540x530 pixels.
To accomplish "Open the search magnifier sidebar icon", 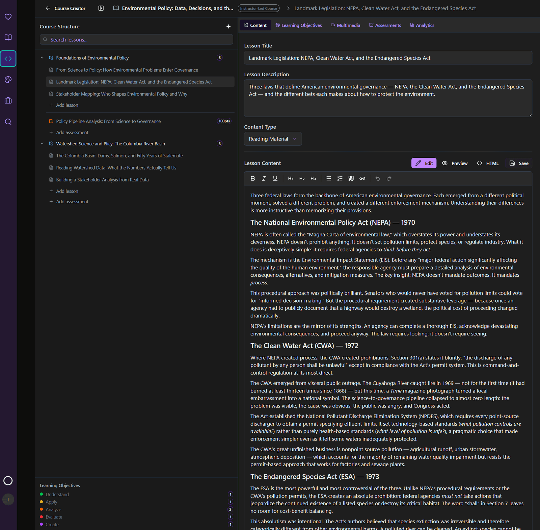I will pos(8,122).
